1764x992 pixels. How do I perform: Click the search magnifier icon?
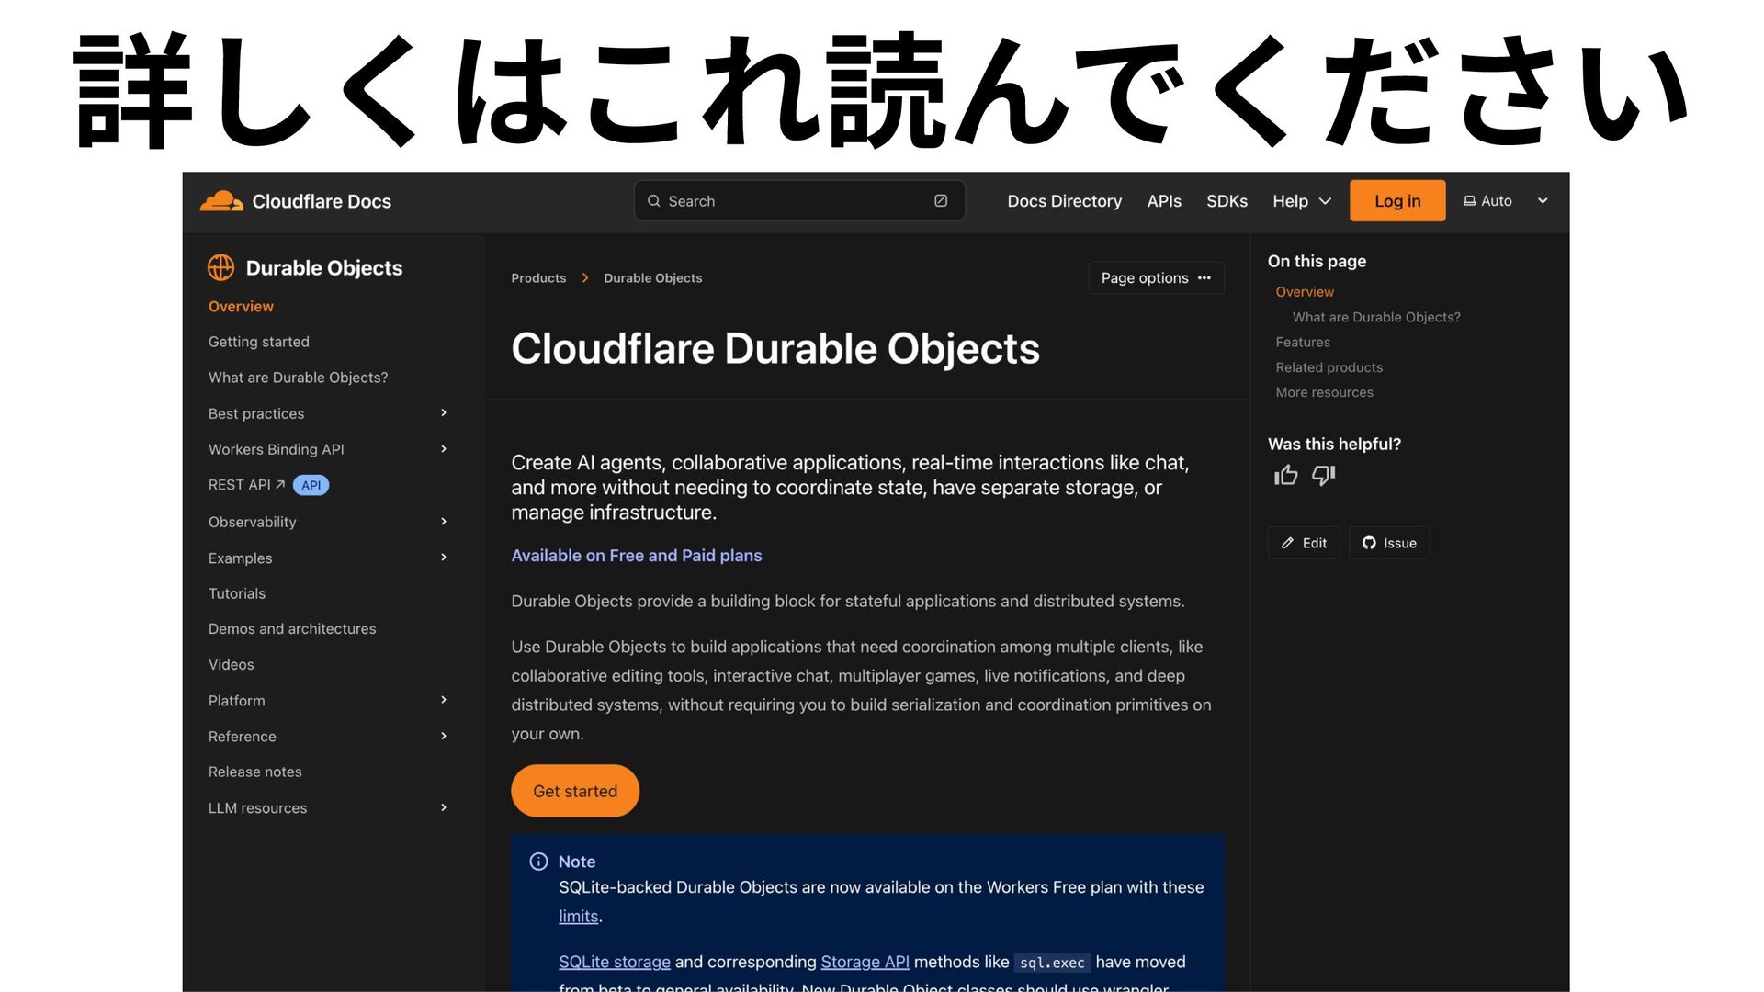(653, 201)
